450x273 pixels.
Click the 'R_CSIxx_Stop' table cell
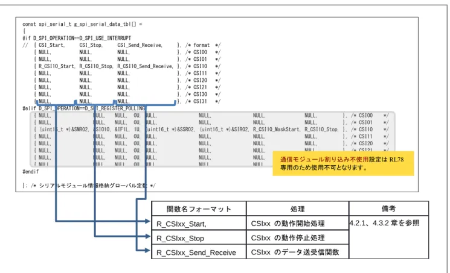click(x=199, y=238)
